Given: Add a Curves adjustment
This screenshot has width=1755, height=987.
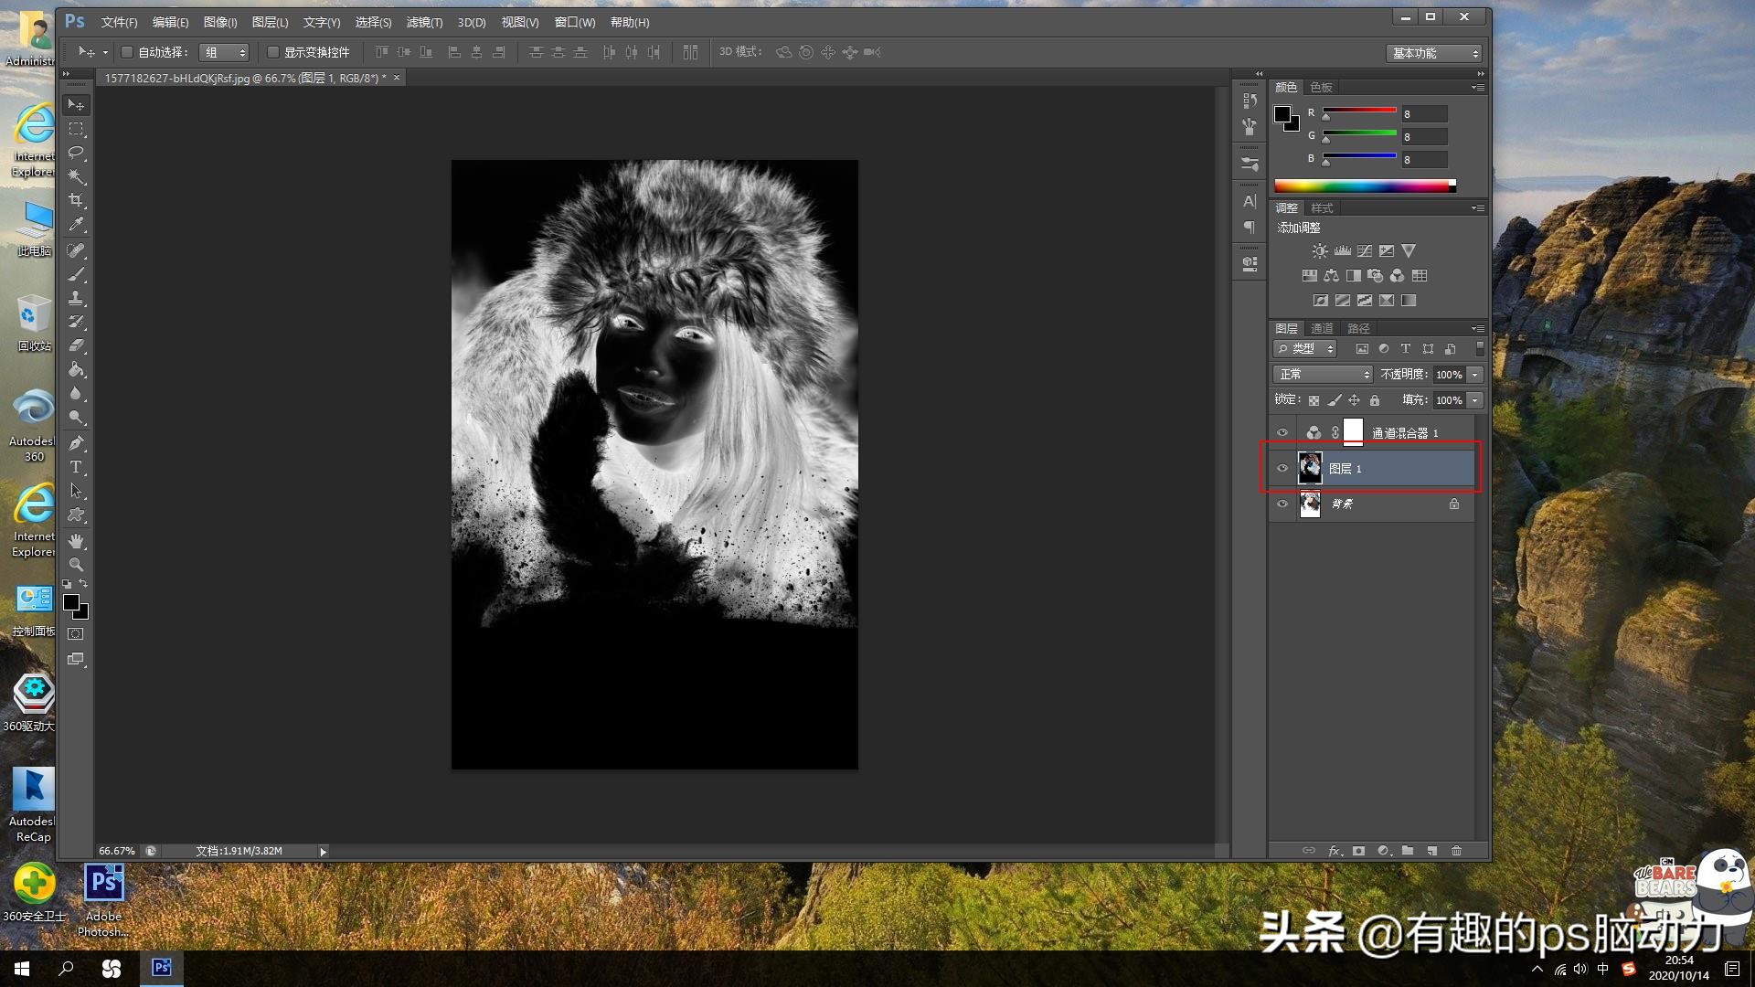Looking at the screenshot, I should coord(1365,250).
